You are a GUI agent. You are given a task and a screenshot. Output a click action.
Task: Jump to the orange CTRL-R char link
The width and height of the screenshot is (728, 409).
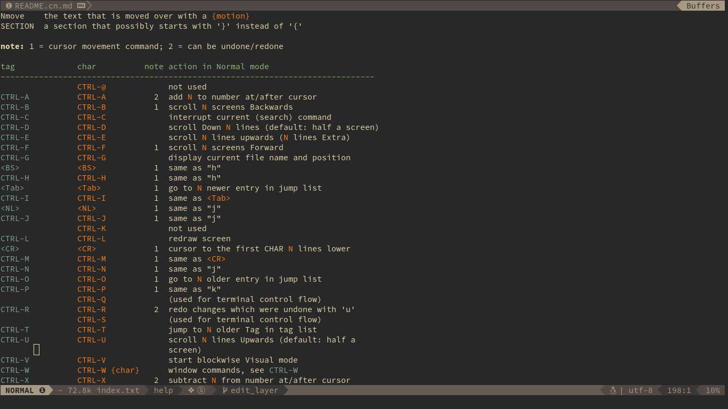point(92,309)
